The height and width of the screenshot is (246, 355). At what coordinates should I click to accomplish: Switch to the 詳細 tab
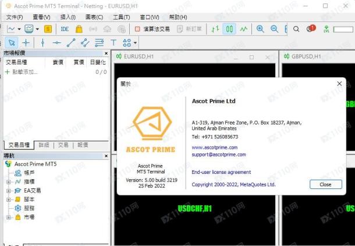[44, 145]
